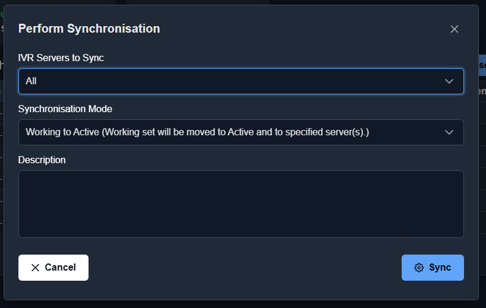Click the word 'Cancel' on the white button
The height and width of the screenshot is (308, 486).
click(x=61, y=268)
